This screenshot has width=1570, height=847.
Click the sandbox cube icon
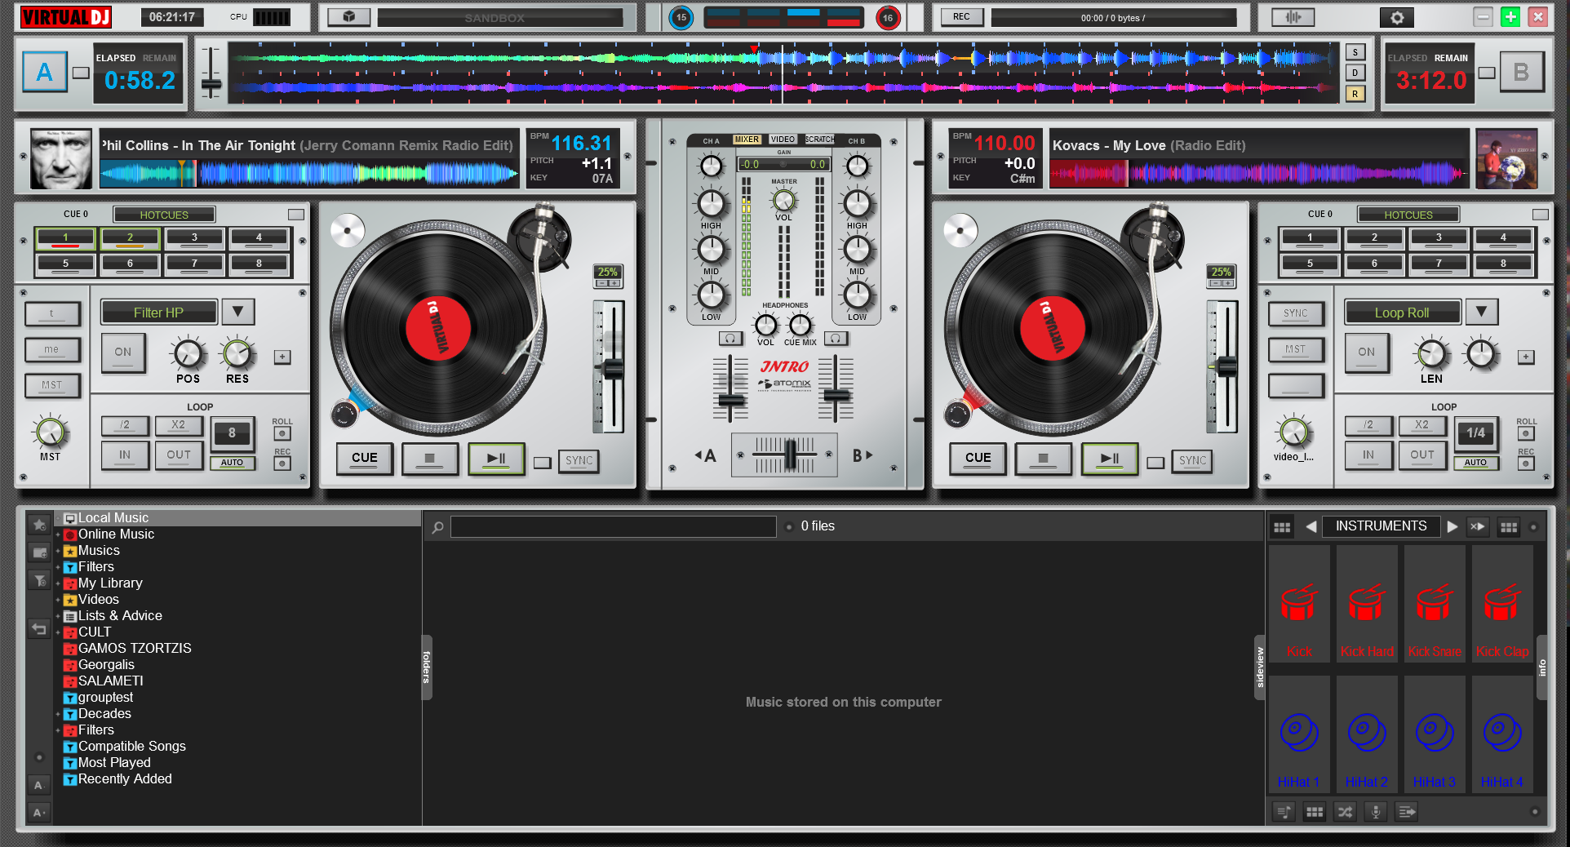348,17
